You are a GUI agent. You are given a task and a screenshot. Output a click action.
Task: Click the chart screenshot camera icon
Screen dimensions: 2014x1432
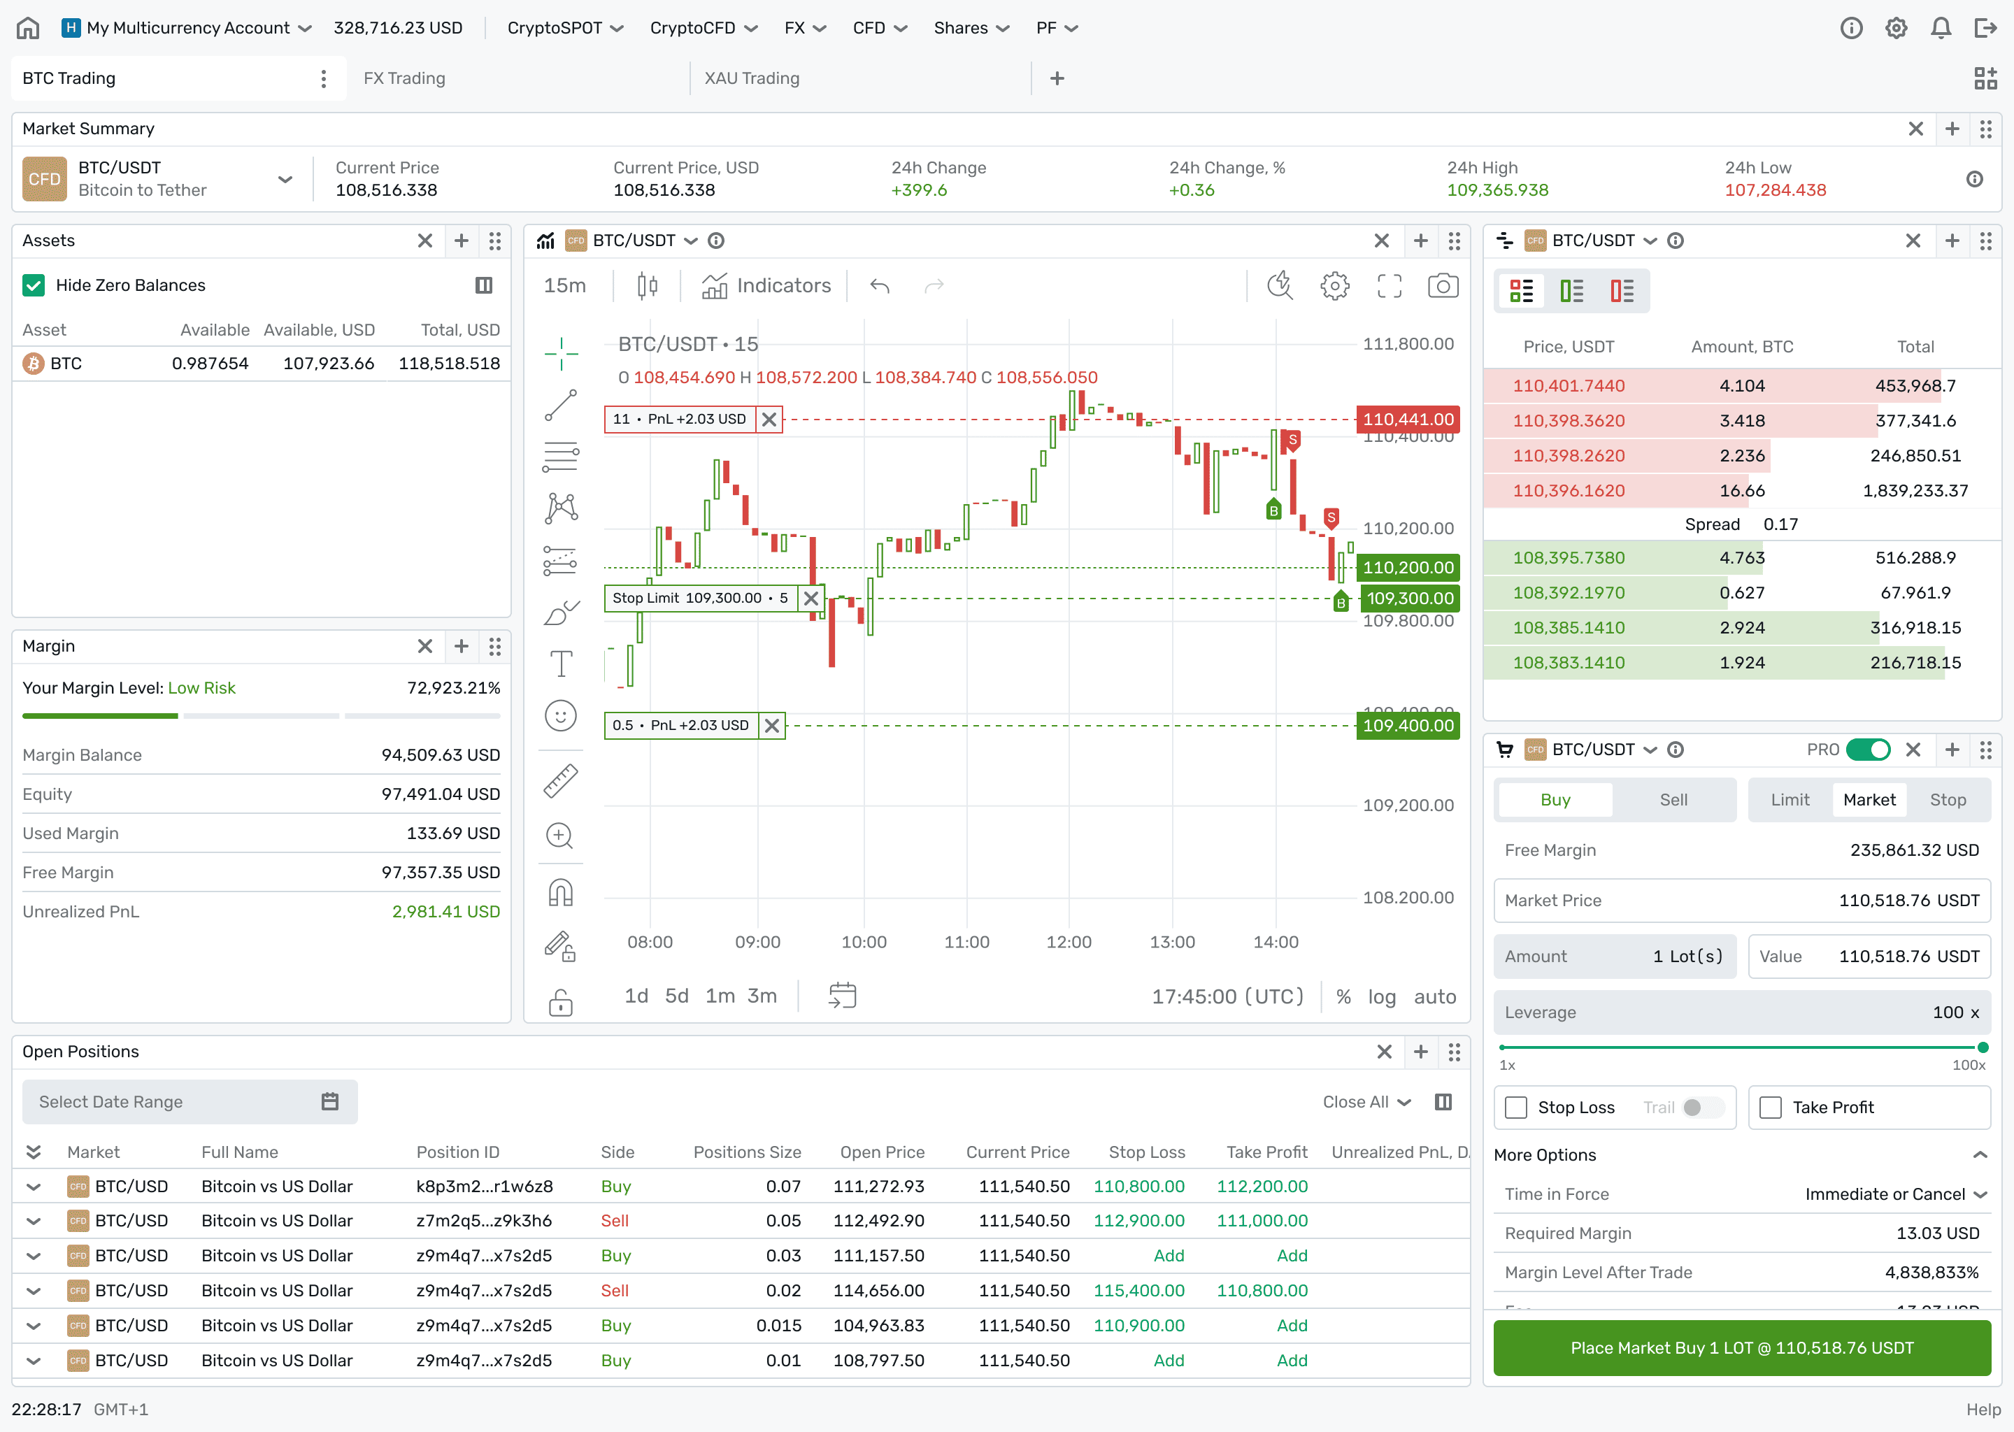coord(1443,286)
